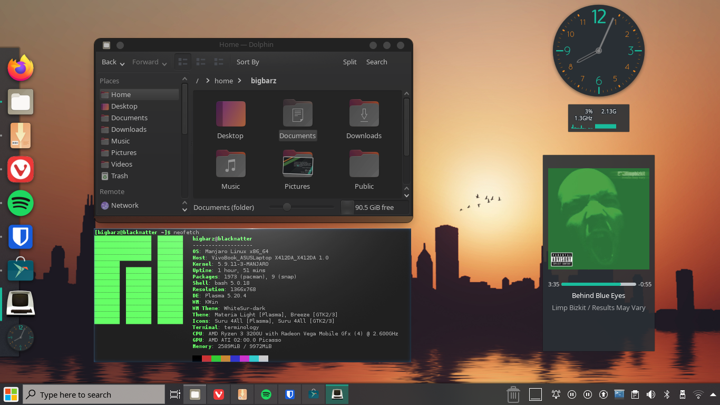Image resolution: width=720 pixels, height=405 pixels.
Task: Open the terminal computer icon in the left dock
Action: click(x=21, y=304)
